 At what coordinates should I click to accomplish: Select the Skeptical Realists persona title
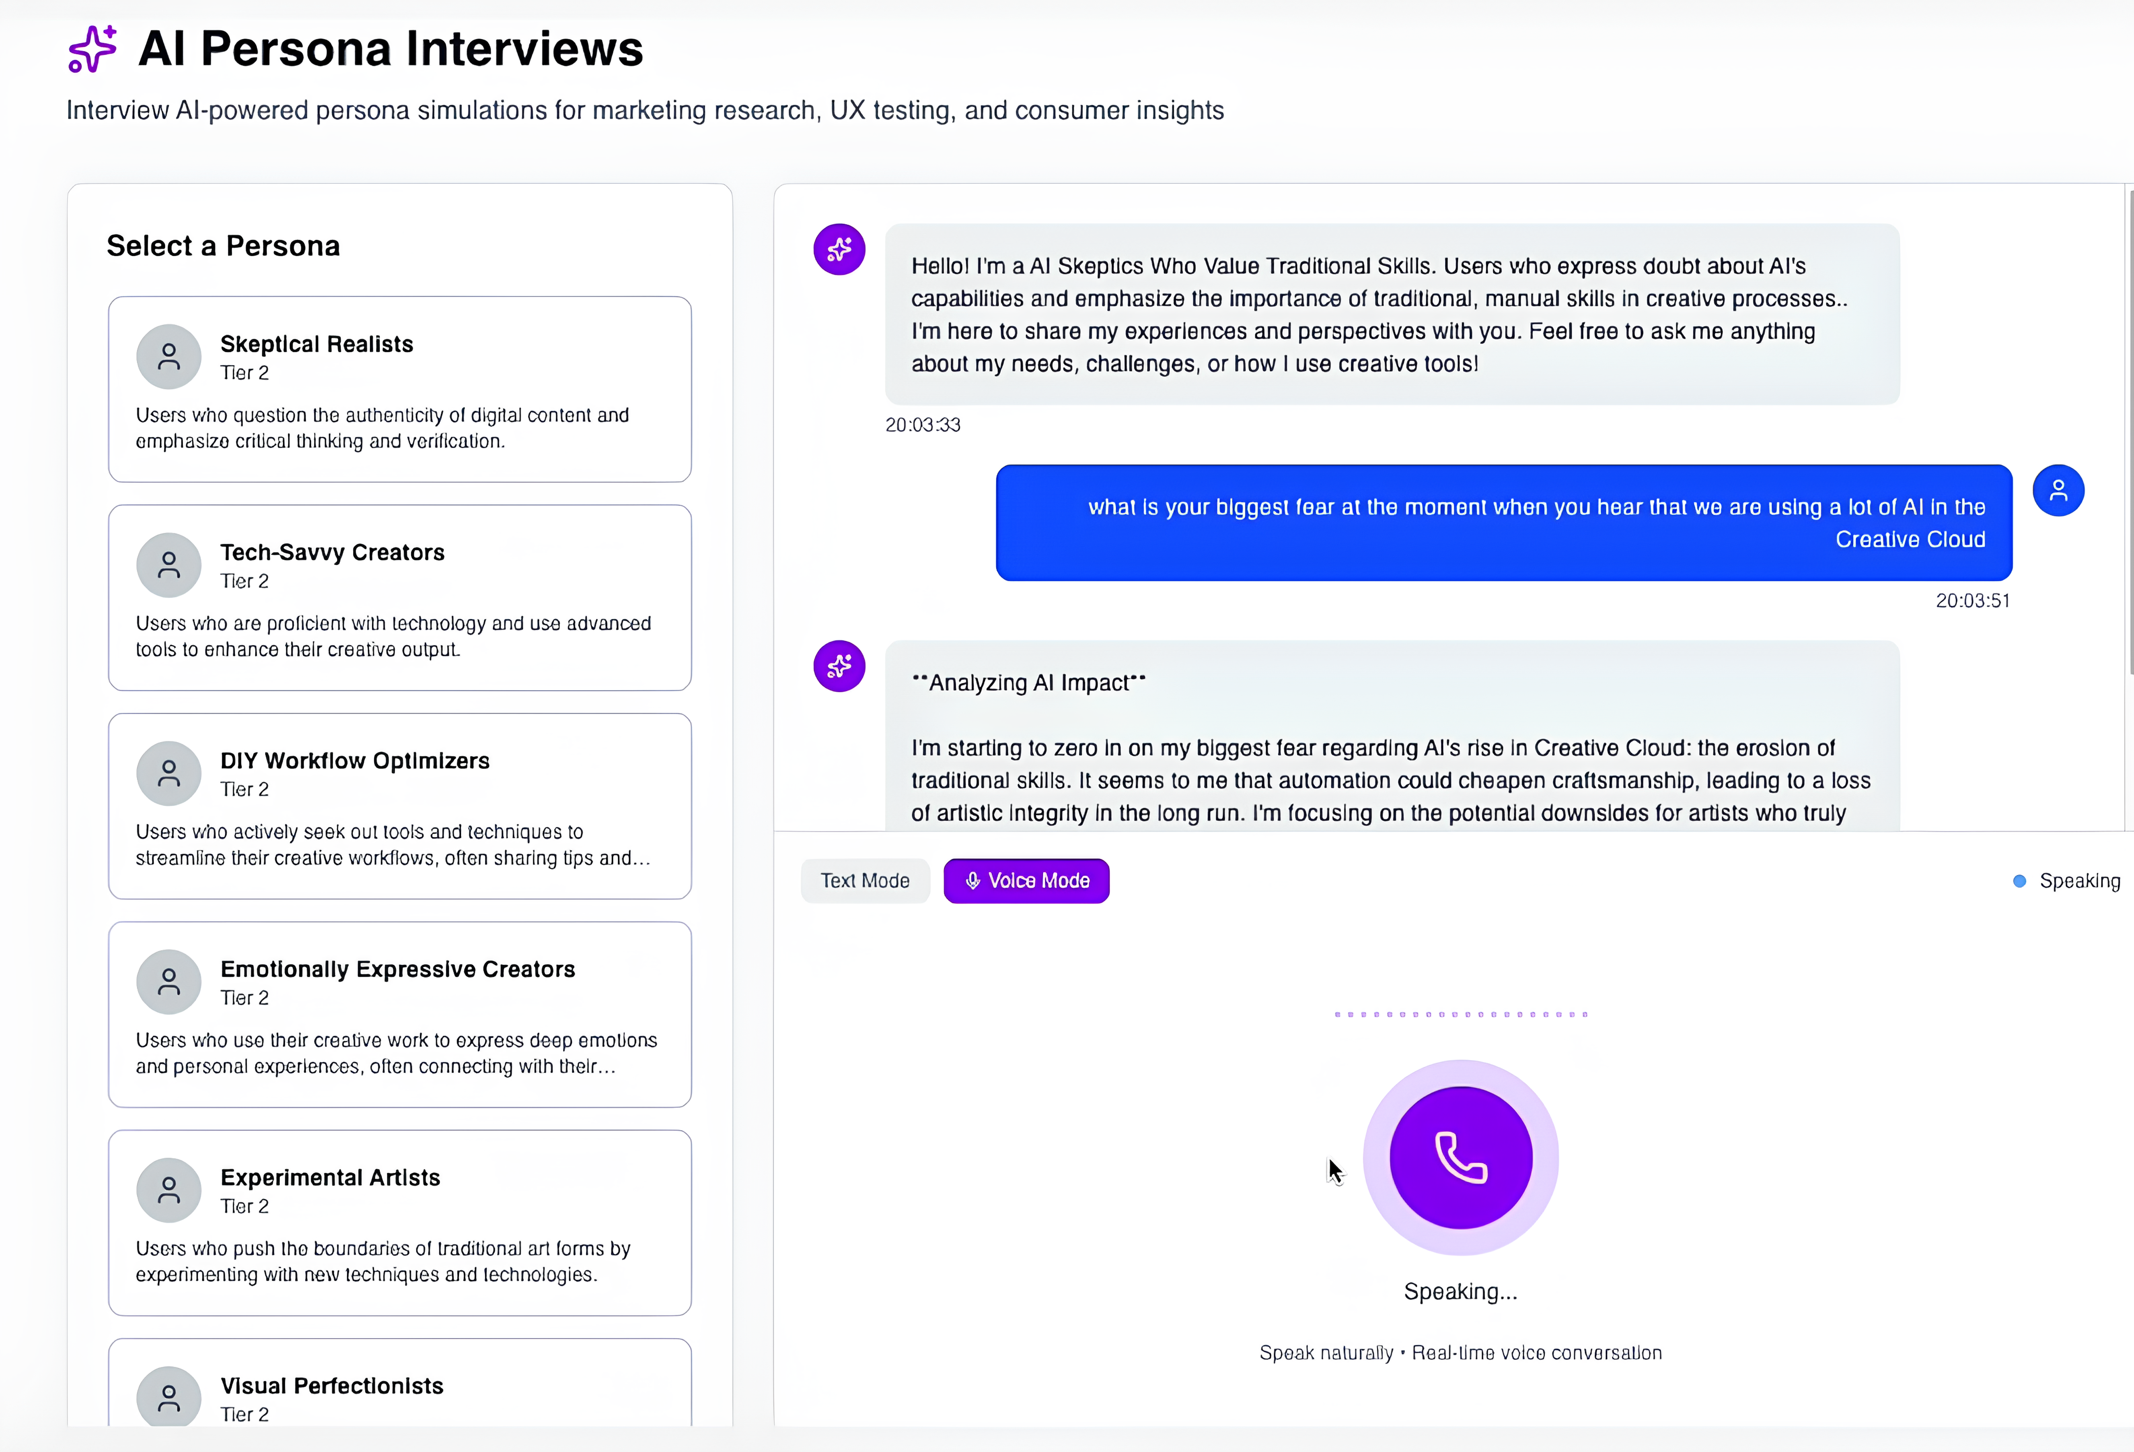317,344
